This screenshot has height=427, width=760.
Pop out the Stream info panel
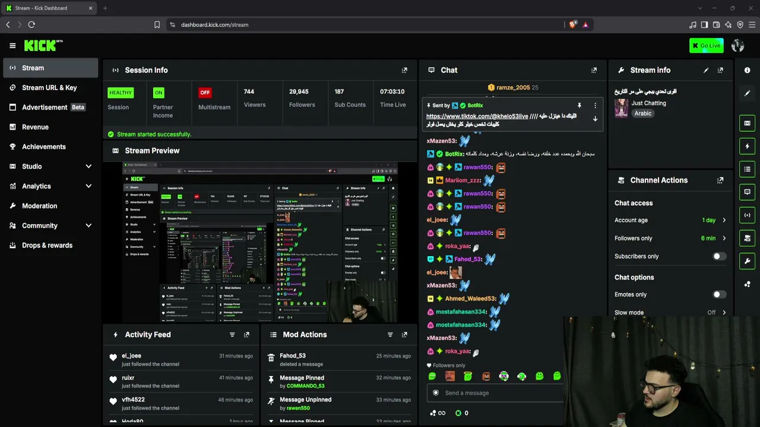[720, 70]
